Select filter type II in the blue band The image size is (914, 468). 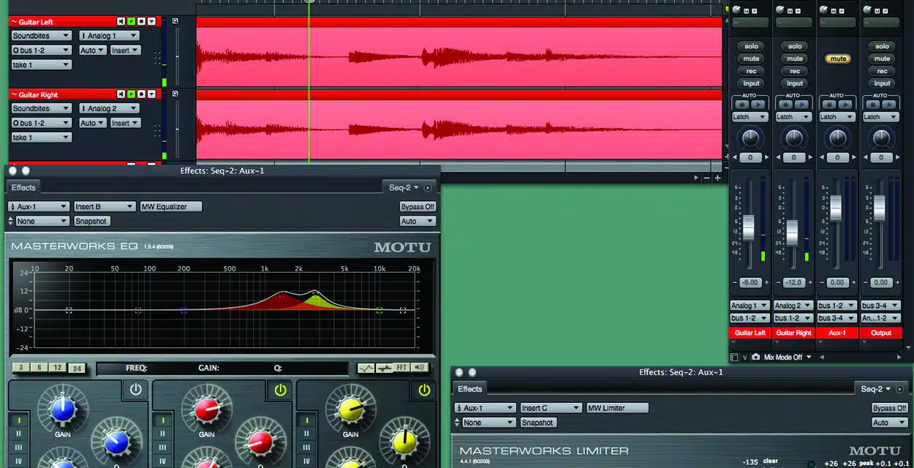[19, 434]
